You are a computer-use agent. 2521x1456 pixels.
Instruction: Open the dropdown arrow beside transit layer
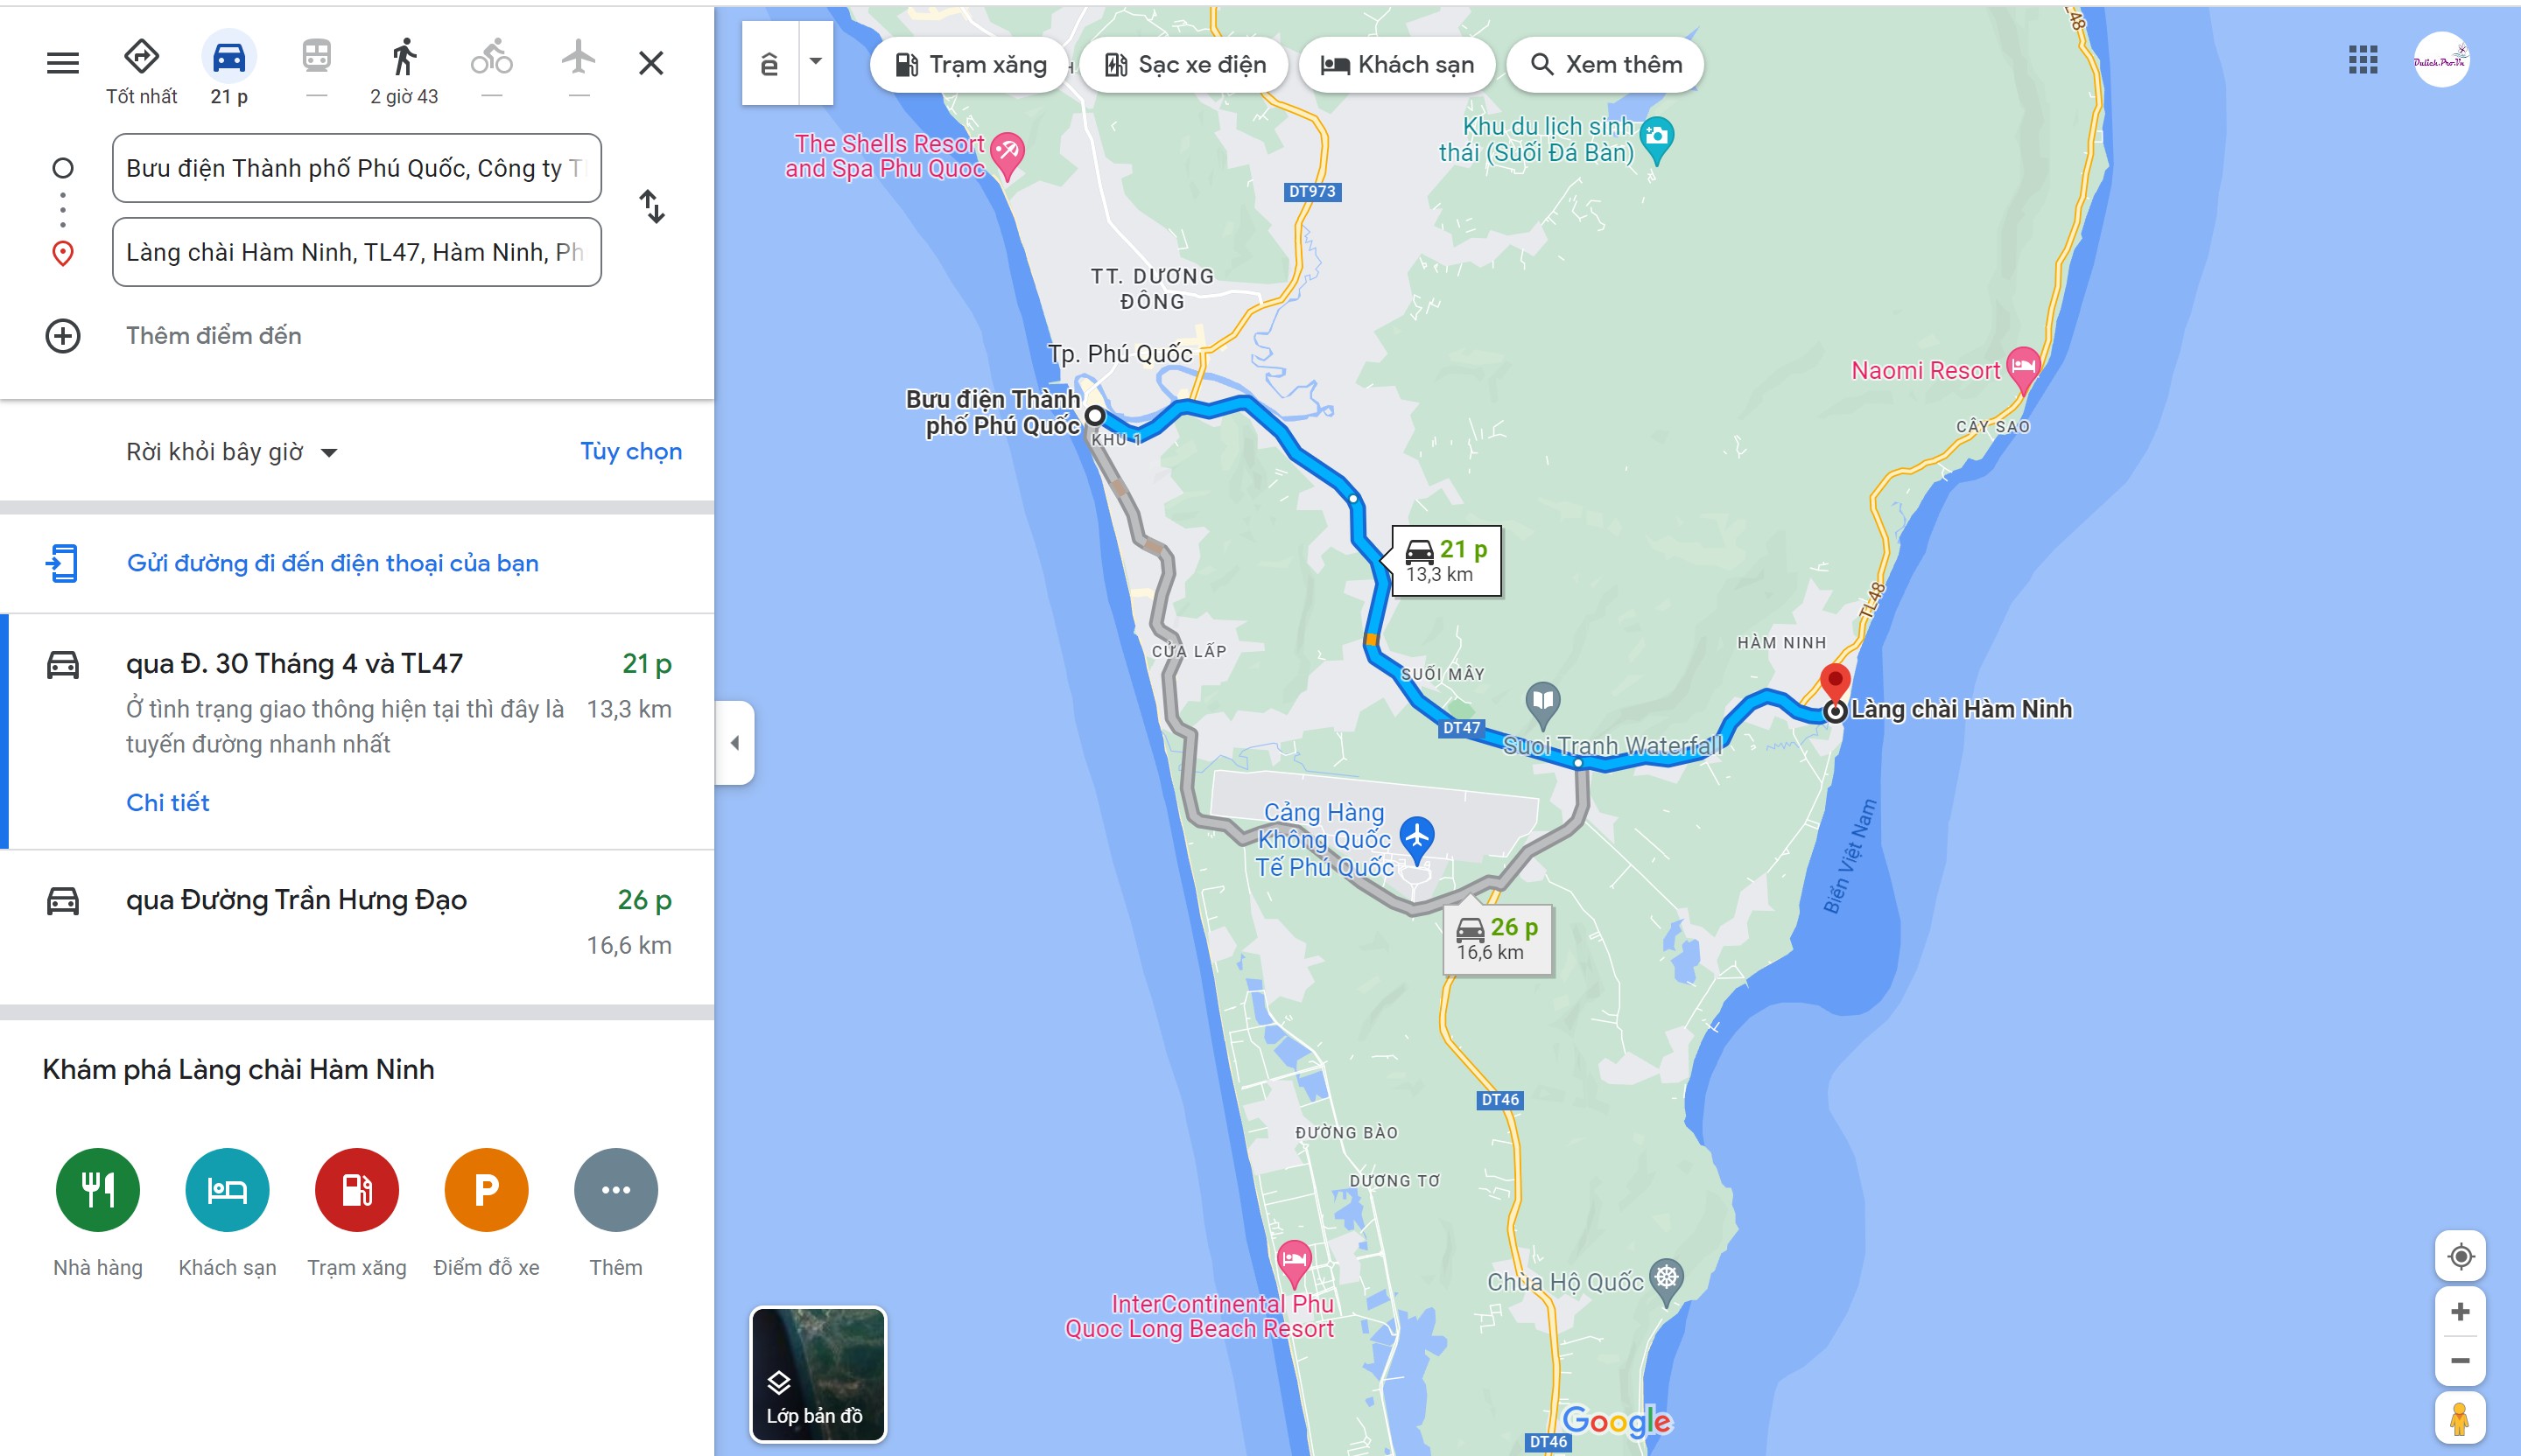[817, 62]
